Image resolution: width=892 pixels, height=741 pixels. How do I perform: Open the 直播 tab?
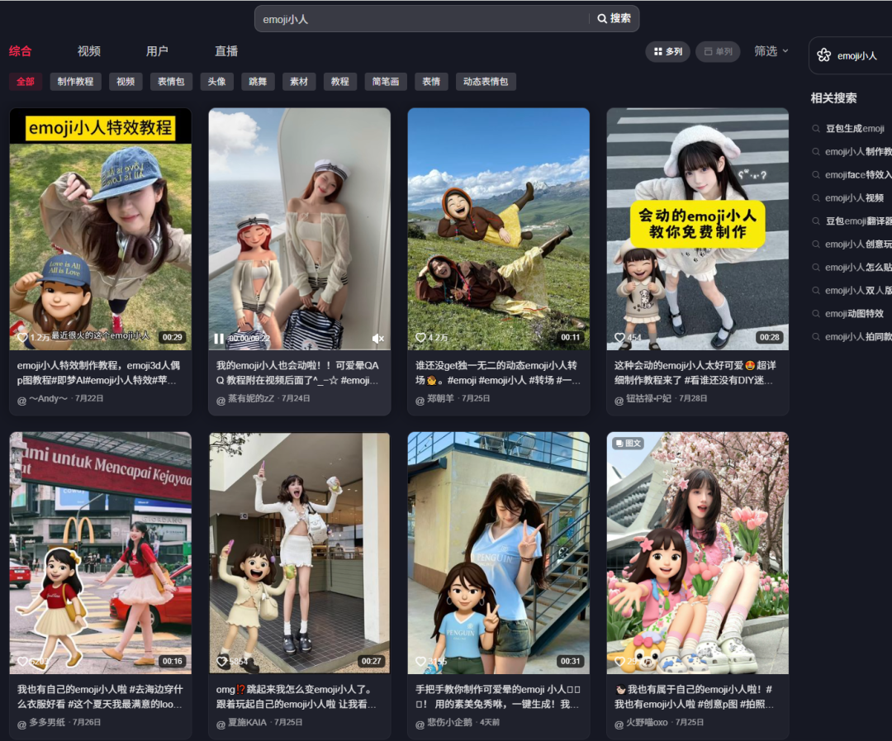[226, 51]
